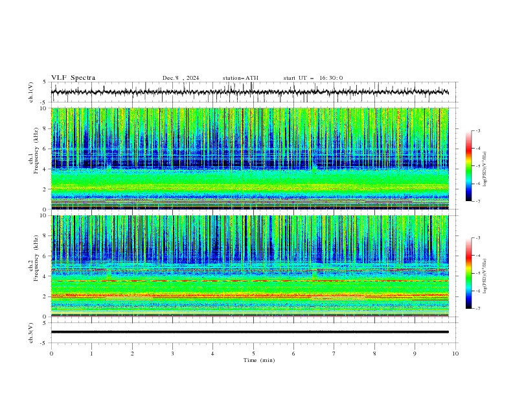
Task: Click the upper colorbar's "-7" tick label
Action: 478,201
